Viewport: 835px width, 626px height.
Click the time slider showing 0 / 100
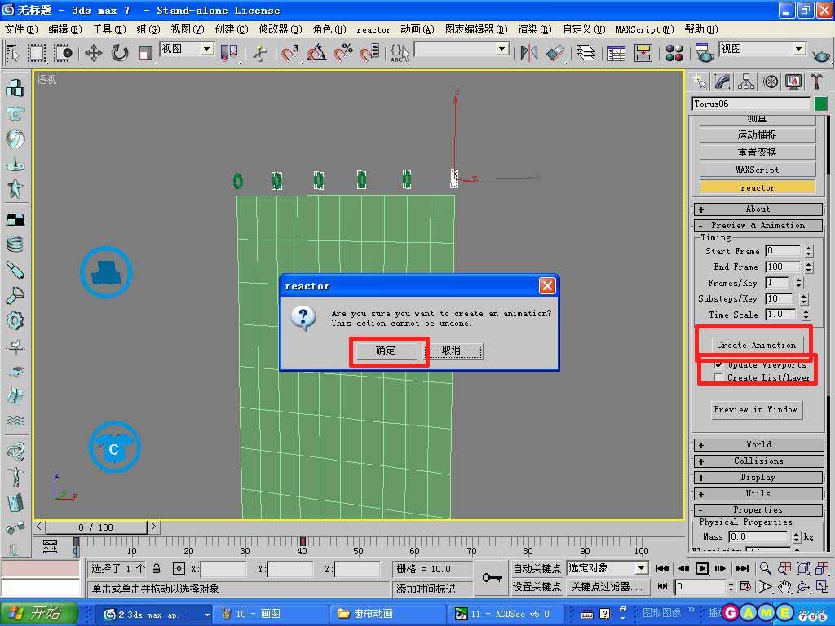tap(96, 527)
